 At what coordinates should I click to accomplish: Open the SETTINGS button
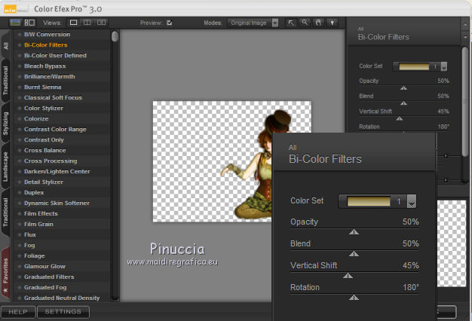[63, 311]
